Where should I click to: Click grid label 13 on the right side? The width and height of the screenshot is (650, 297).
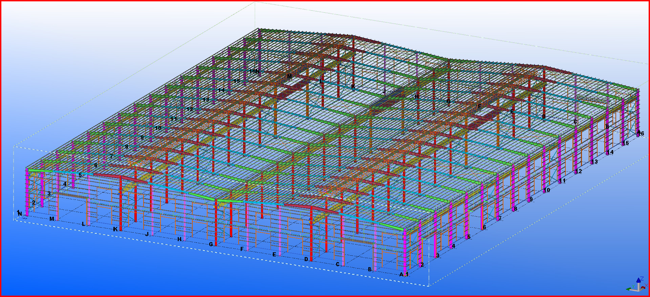[x=594, y=162]
